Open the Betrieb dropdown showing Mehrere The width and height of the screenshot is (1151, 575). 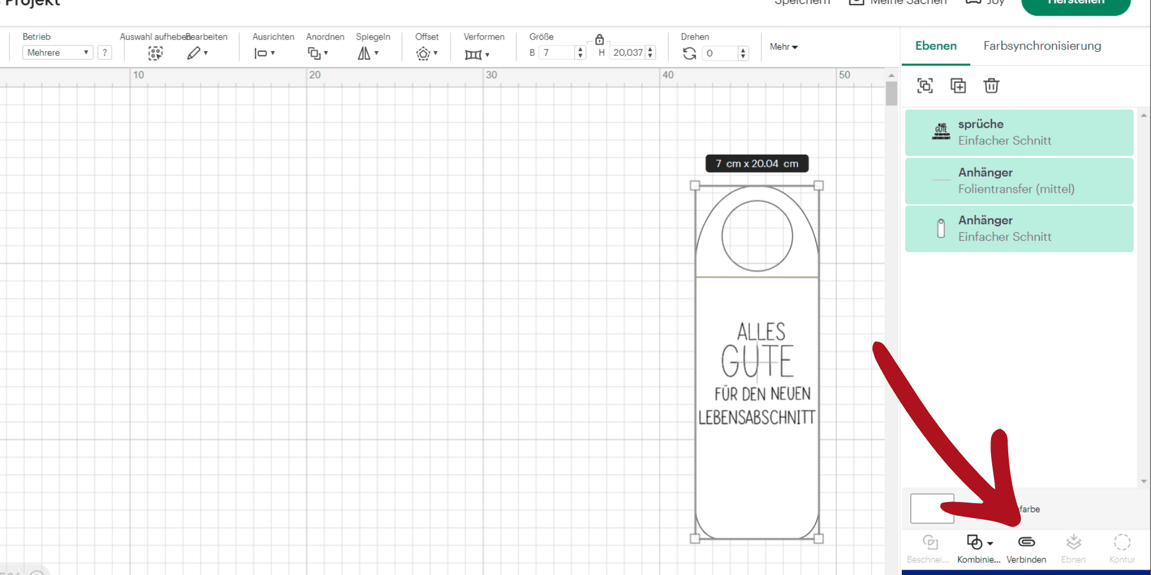(58, 53)
